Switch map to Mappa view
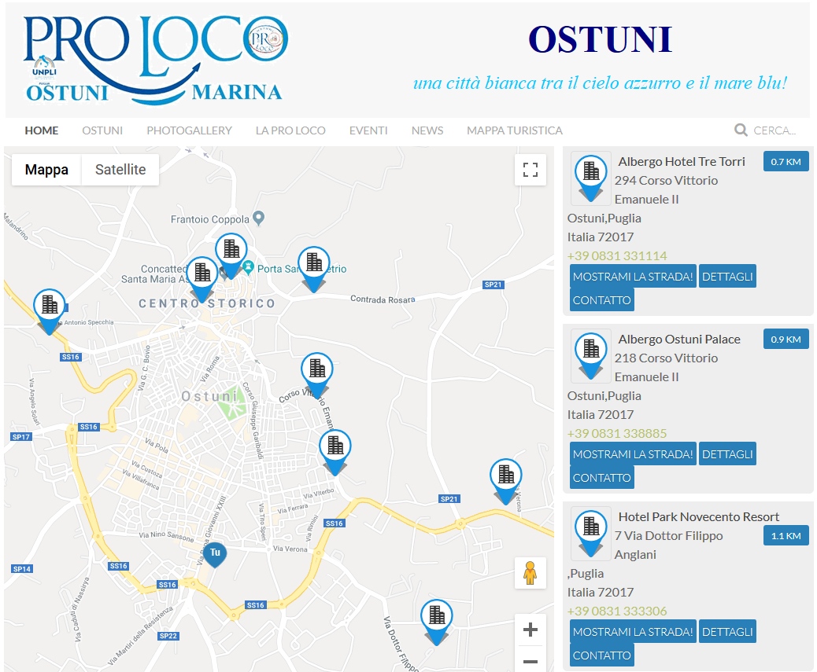This screenshot has height=672, width=817. point(46,170)
